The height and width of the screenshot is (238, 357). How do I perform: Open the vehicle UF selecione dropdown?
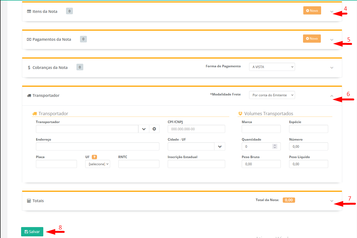click(98, 164)
